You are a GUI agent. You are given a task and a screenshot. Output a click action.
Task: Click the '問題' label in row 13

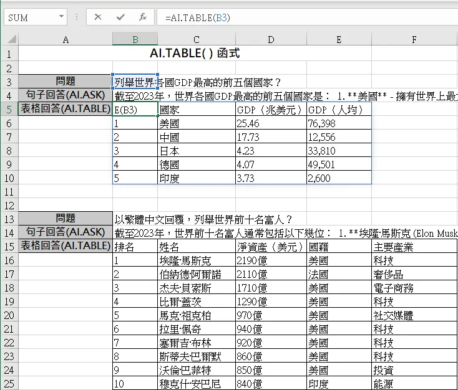(66, 218)
